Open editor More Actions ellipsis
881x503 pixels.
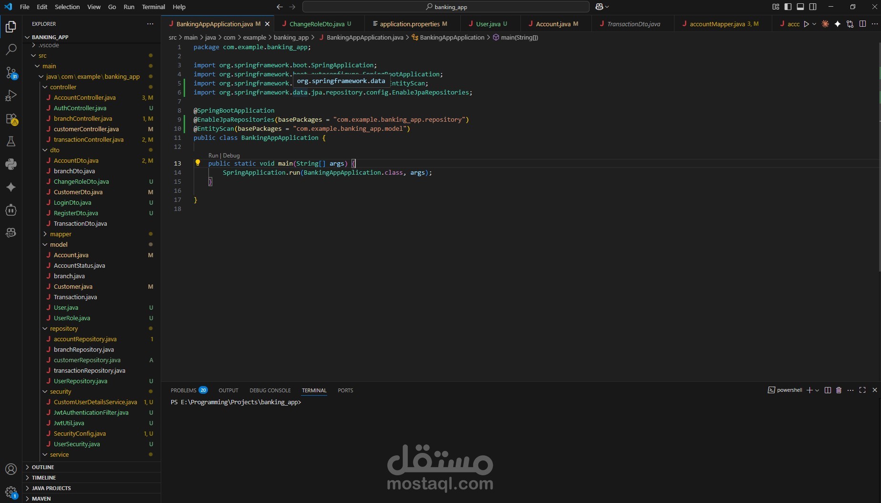tap(874, 24)
